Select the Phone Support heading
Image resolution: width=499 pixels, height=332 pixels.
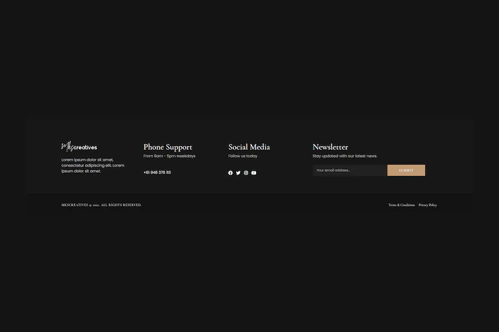coord(167,147)
